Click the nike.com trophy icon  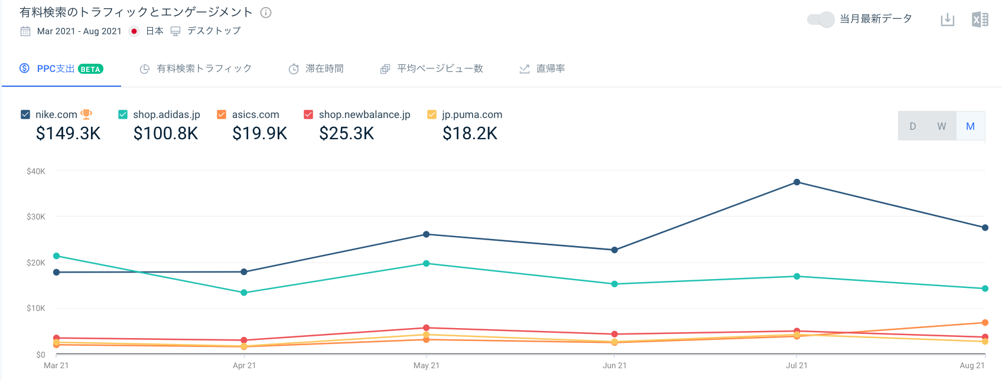[x=86, y=114]
